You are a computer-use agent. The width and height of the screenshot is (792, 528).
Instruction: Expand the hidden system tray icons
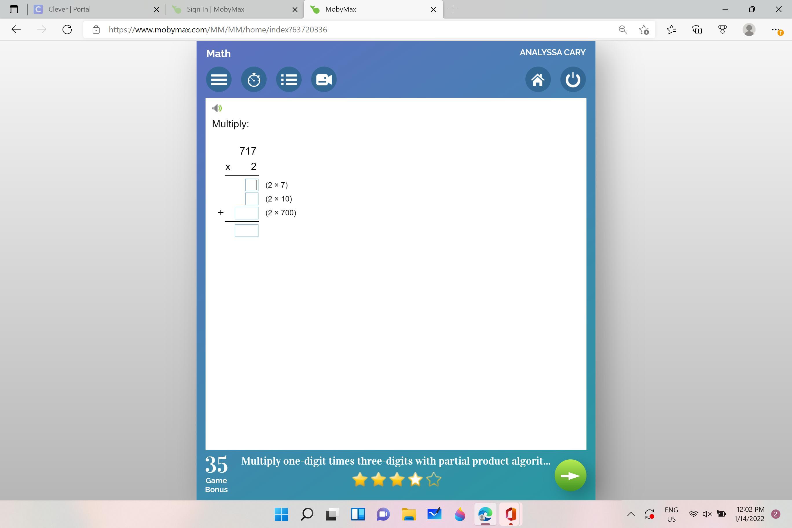[x=631, y=514]
